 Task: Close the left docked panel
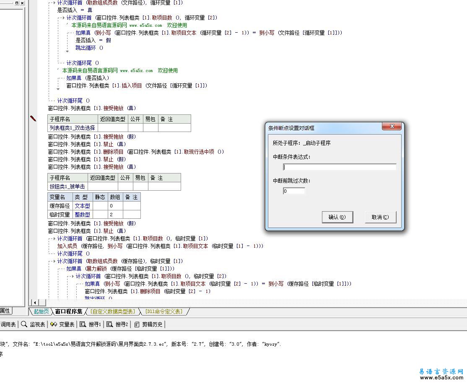(22, 3)
